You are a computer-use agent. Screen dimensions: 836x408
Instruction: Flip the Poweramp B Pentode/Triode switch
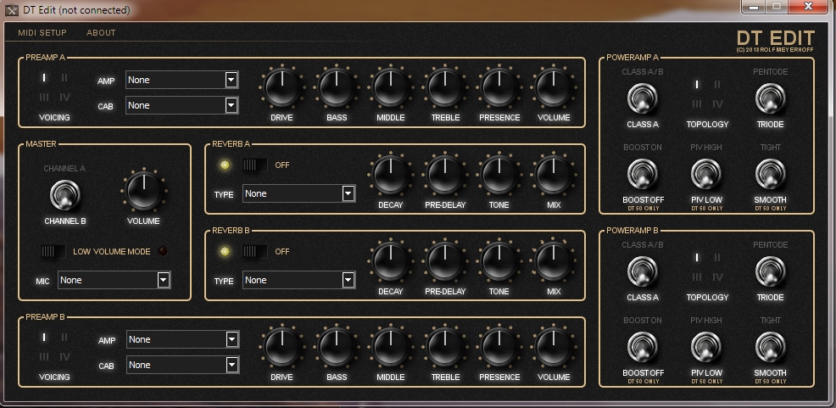tap(771, 271)
